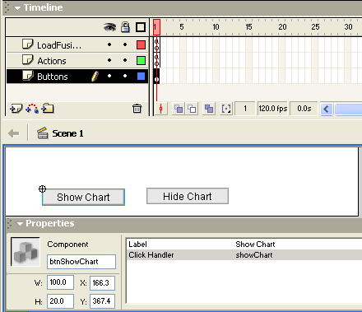
Task: Select first keyframe of Buttons layer
Action: click(x=156, y=76)
